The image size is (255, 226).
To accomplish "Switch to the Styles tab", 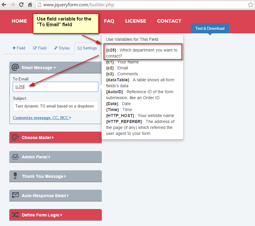I will [62, 48].
